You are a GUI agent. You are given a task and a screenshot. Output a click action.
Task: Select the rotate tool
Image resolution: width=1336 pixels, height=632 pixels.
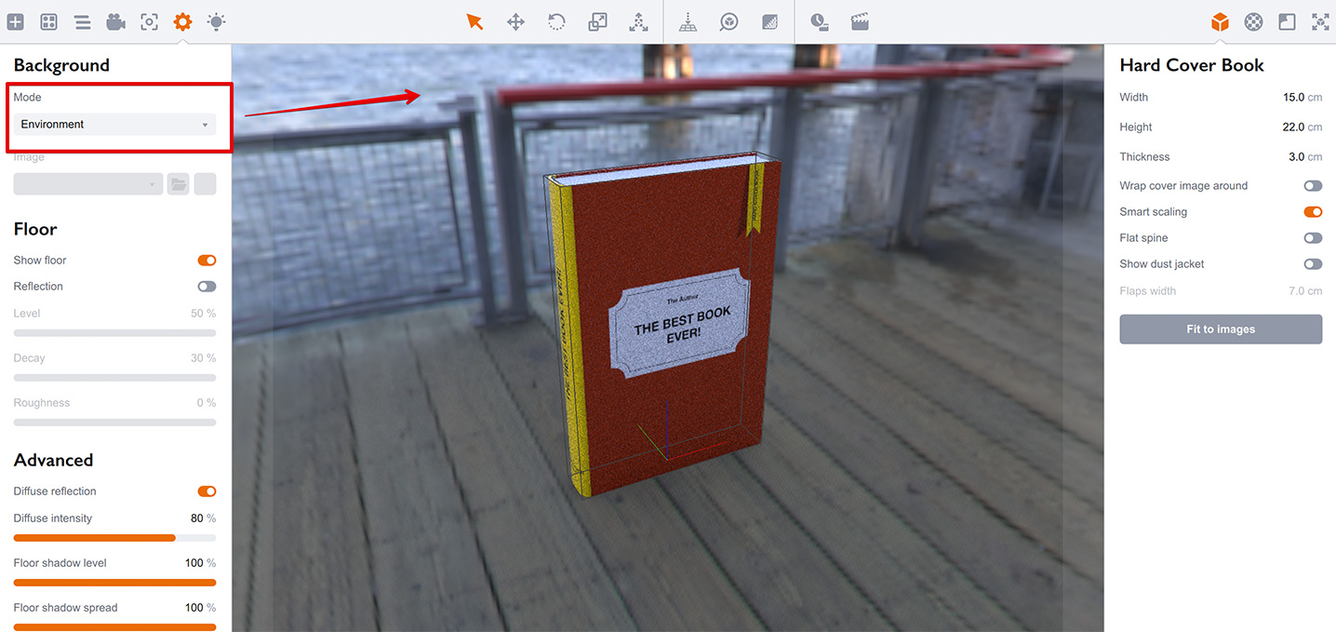pos(556,21)
